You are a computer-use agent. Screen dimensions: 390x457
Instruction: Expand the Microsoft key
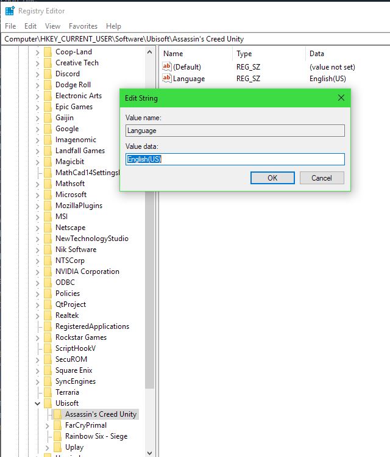pyautogui.click(x=38, y=195)
